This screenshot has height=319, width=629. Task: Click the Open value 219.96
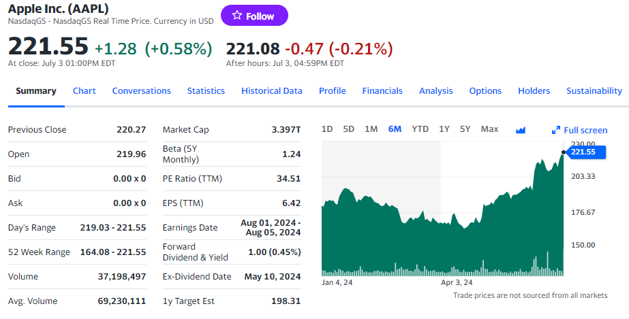click(131, 154)
